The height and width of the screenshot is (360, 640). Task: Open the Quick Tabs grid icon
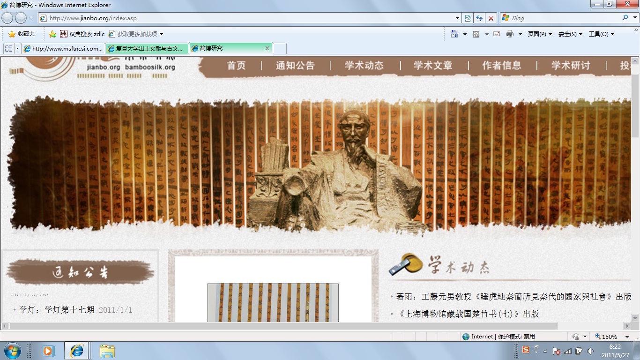point(8,48)
